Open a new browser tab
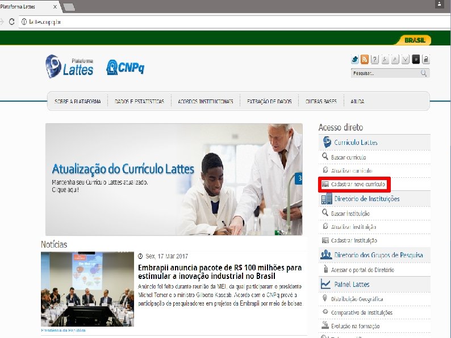 (x=69, y=7)
